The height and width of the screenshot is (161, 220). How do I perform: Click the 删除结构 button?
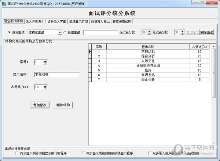point(63,105)
